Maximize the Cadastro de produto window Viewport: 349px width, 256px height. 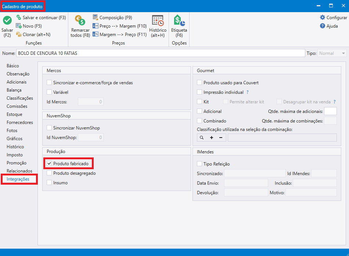pyautogui.click(x=331, y=6)
